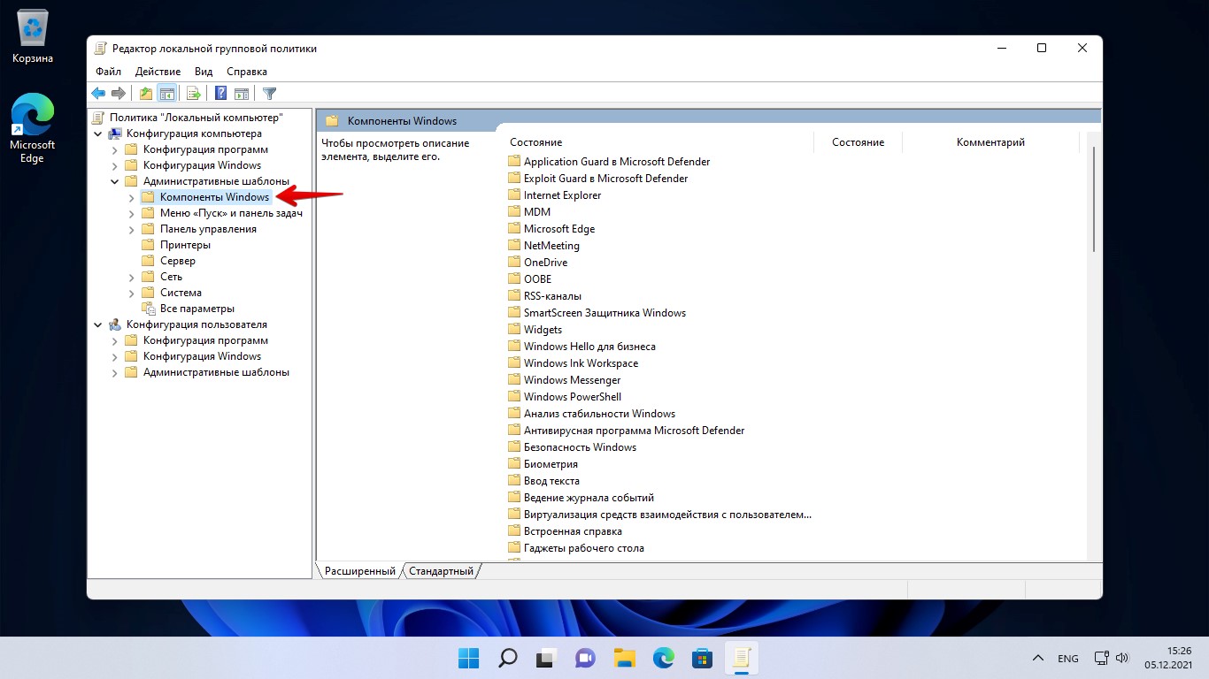Expand the Компоненты Windows tree node
Viewport: 1209px width, 679px height.
(x=132, y=197)
